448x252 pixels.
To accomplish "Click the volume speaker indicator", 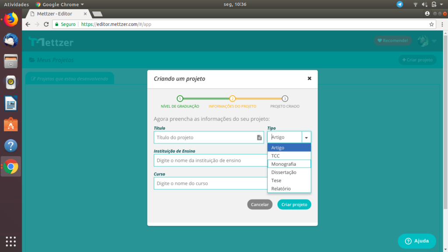I will point(424,4).
